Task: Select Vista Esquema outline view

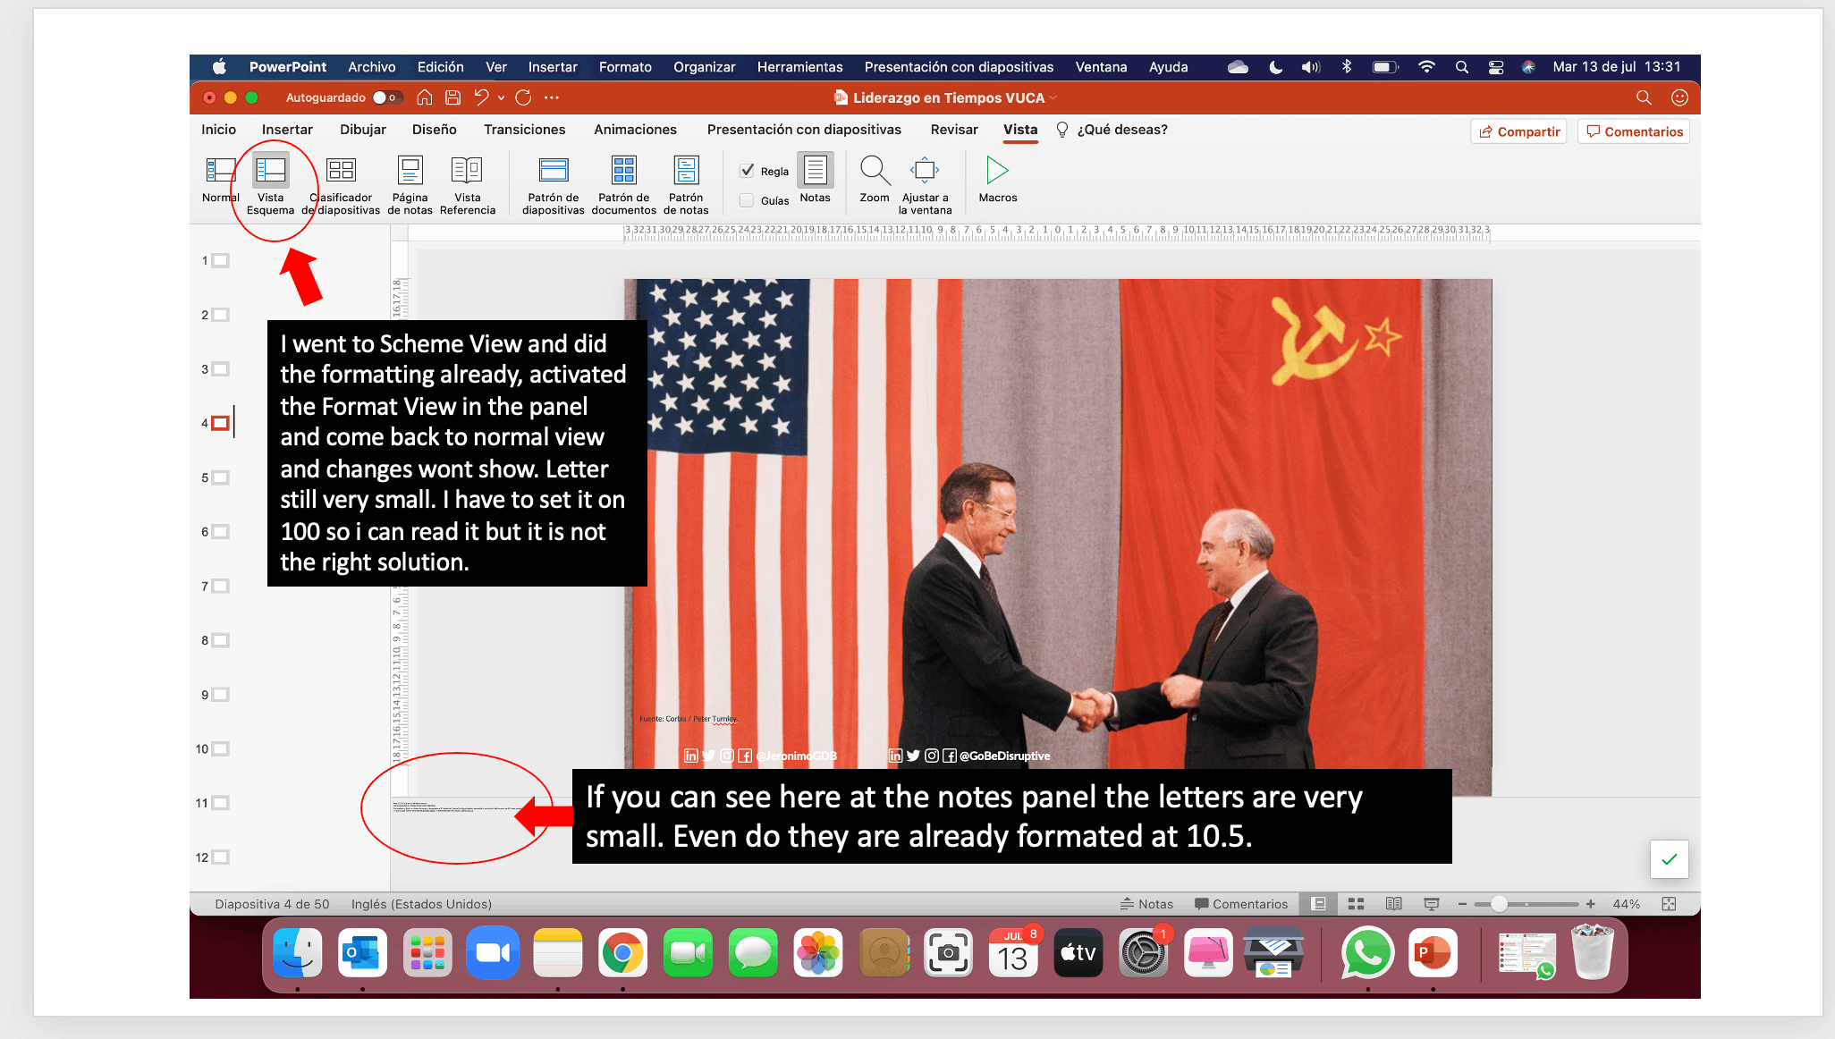Action: [x=270, y=184]
